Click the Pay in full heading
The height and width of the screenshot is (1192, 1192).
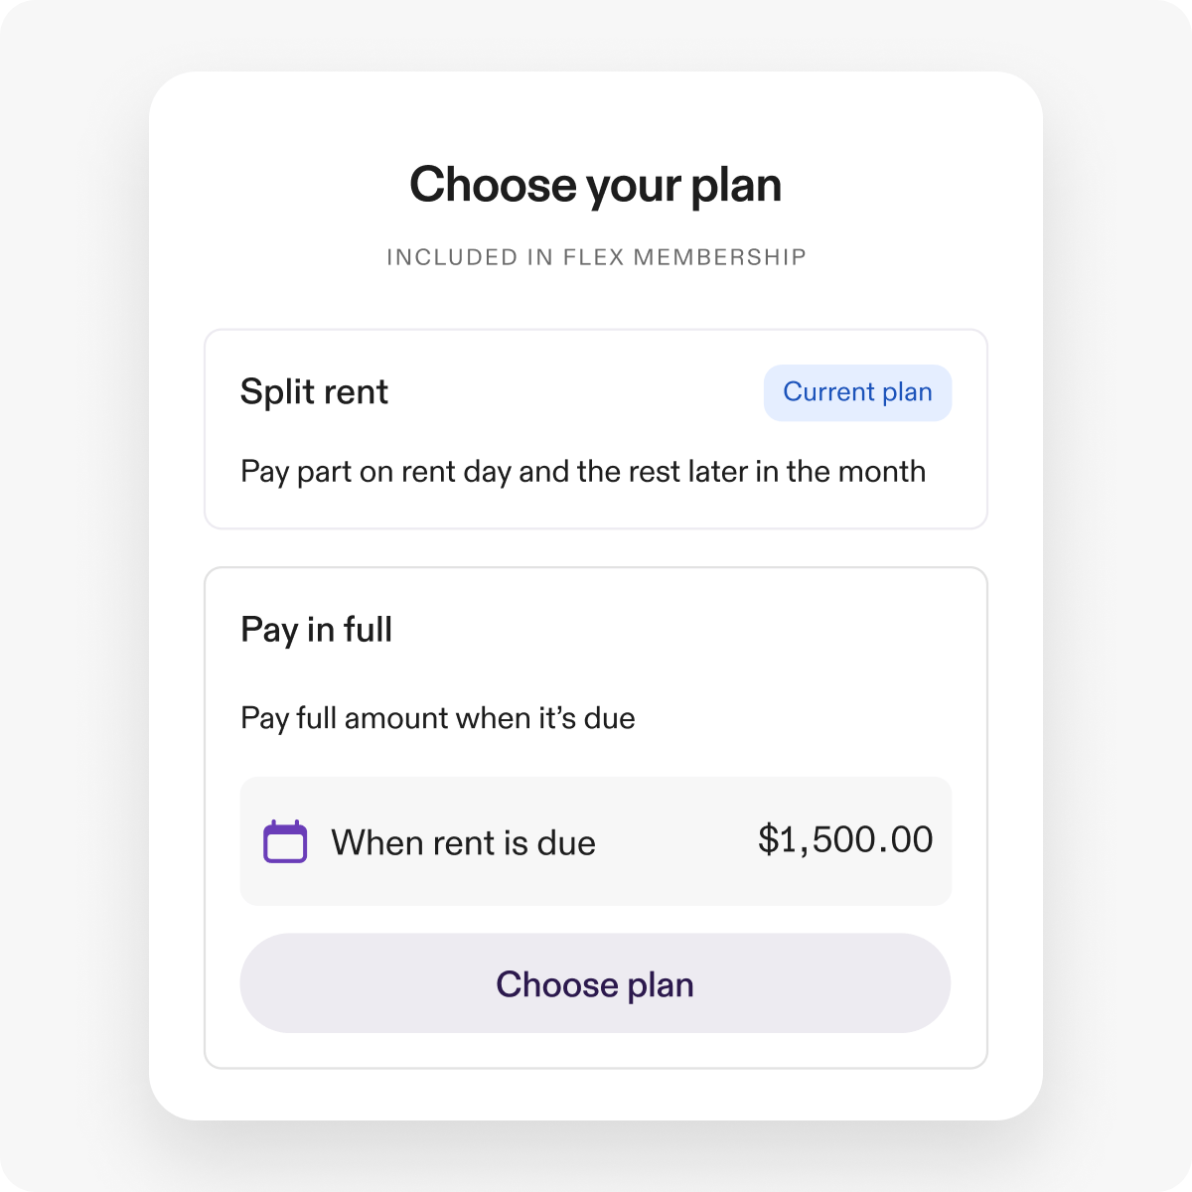[x=316, y=630]
